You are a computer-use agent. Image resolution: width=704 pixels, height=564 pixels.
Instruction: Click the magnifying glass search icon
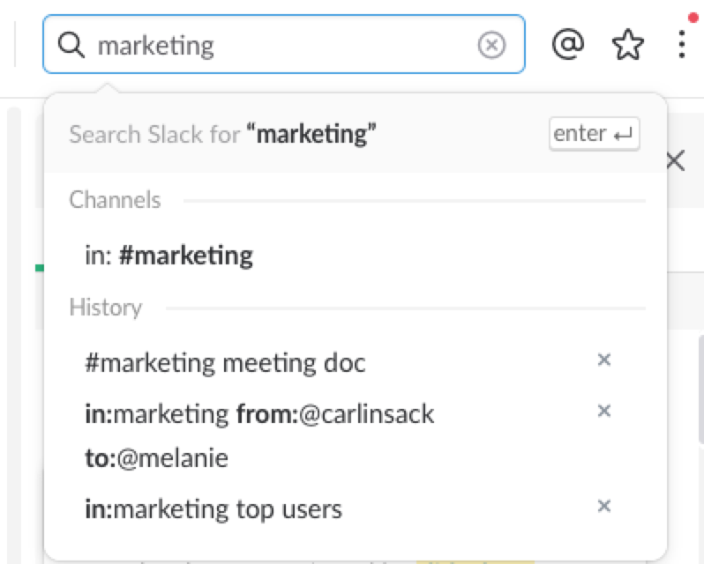(71, 44)
